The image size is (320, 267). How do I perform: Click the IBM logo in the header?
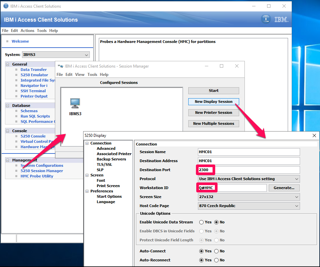tap(281, 19)
